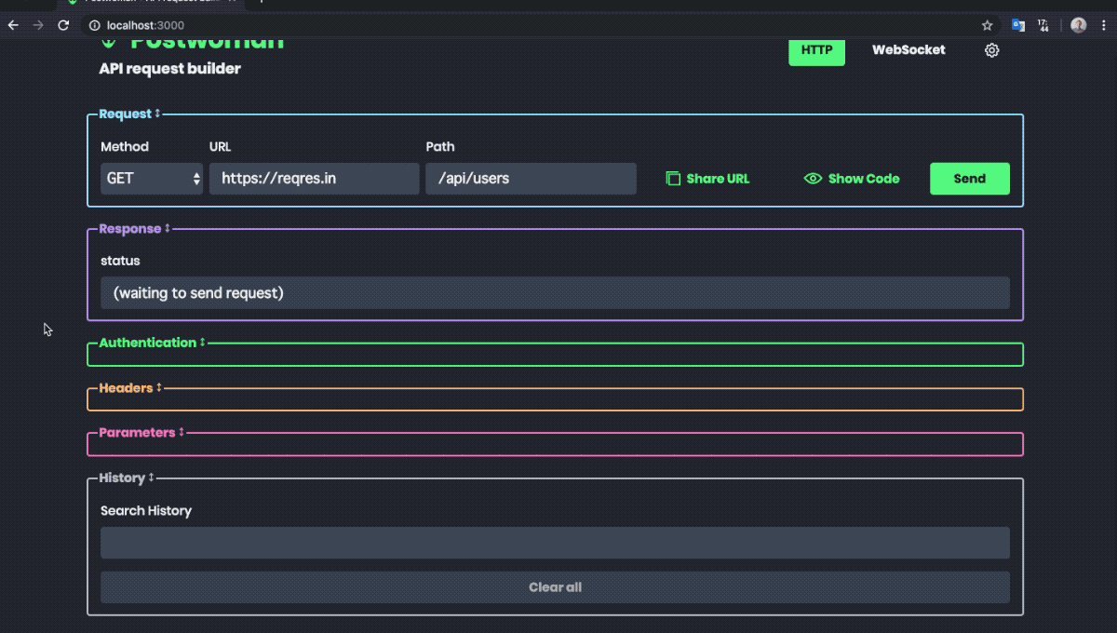Switch to the WebSocket tab
The height and width of the screenshot is (633, 1117).
click(x=908, y=50)
